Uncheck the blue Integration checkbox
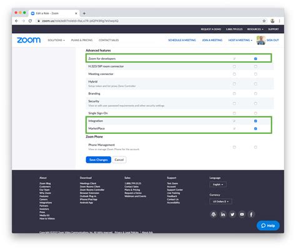 click(255, 121)
